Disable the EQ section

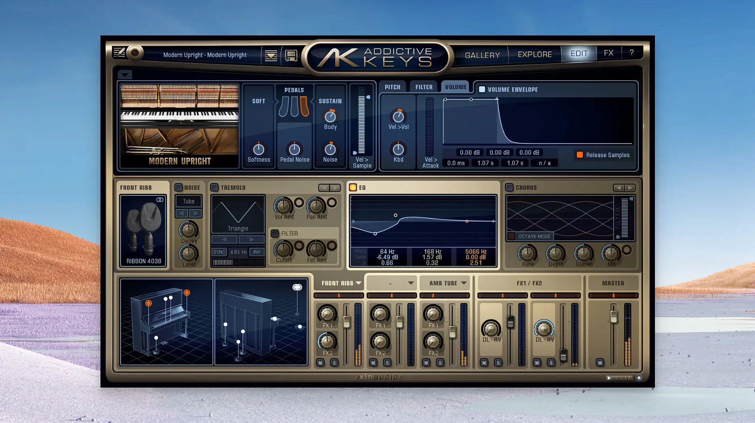(x=353, y=187)
